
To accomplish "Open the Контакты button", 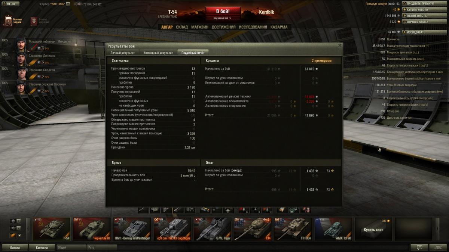I will pos(42,248).
